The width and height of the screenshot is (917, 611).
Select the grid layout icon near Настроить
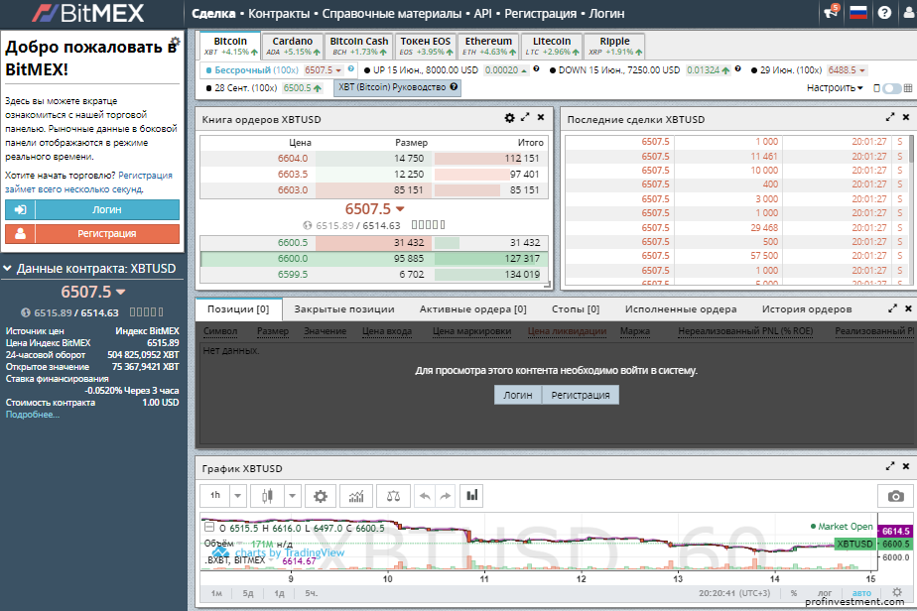pos(908,88)
